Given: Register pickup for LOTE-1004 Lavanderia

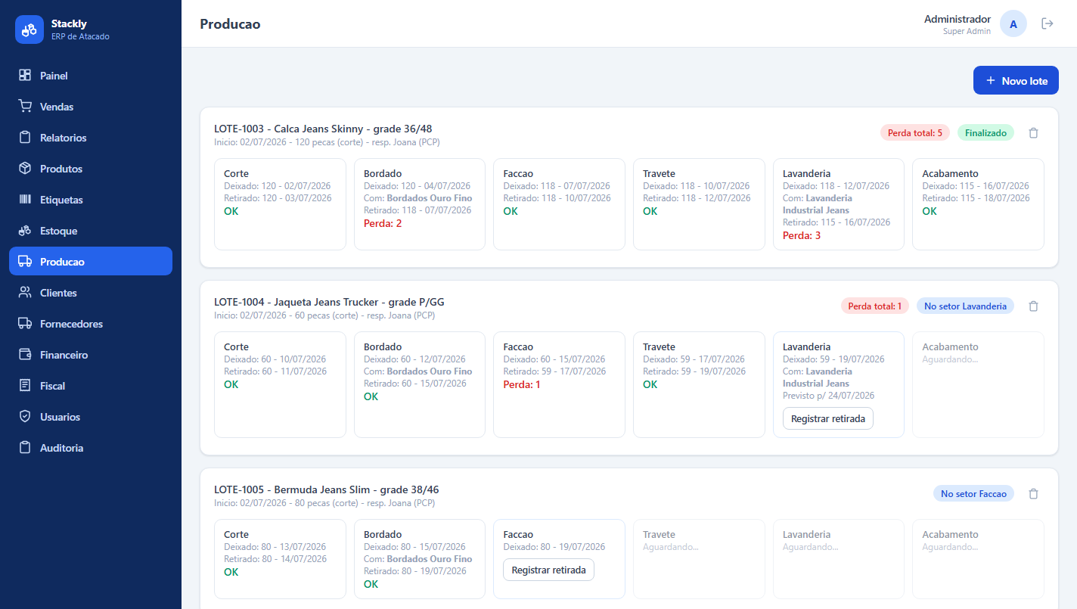Looking at the screenshot, I should click(x=828, y=418).
